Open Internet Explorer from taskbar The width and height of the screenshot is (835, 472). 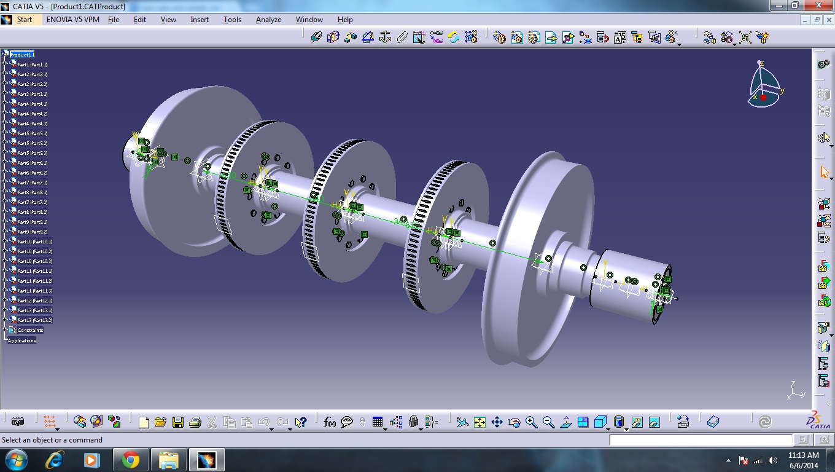coord(55,460)
